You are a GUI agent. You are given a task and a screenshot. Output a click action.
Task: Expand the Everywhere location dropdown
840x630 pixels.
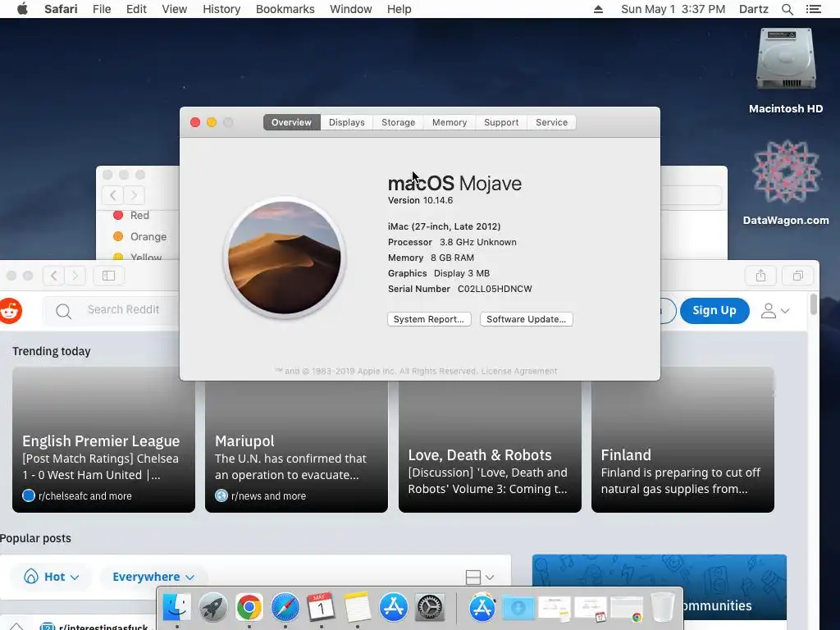tap(153, 577)
